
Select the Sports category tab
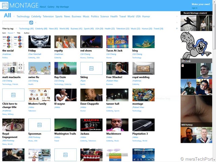[x=59, y=17]
